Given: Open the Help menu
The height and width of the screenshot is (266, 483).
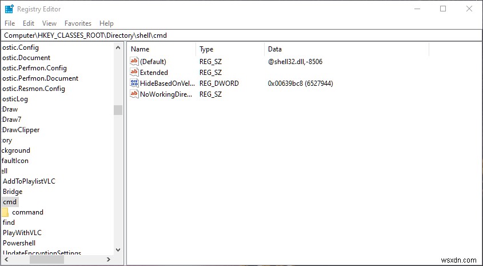Looking at the screenshot, I should (106, 23).
